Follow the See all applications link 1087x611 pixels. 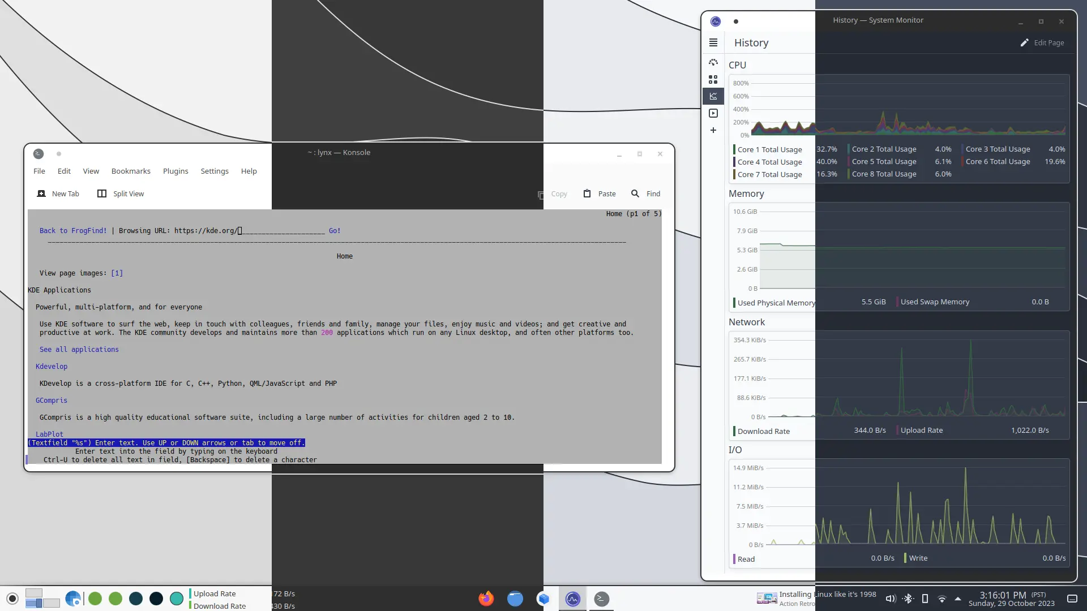pos(79,350)
